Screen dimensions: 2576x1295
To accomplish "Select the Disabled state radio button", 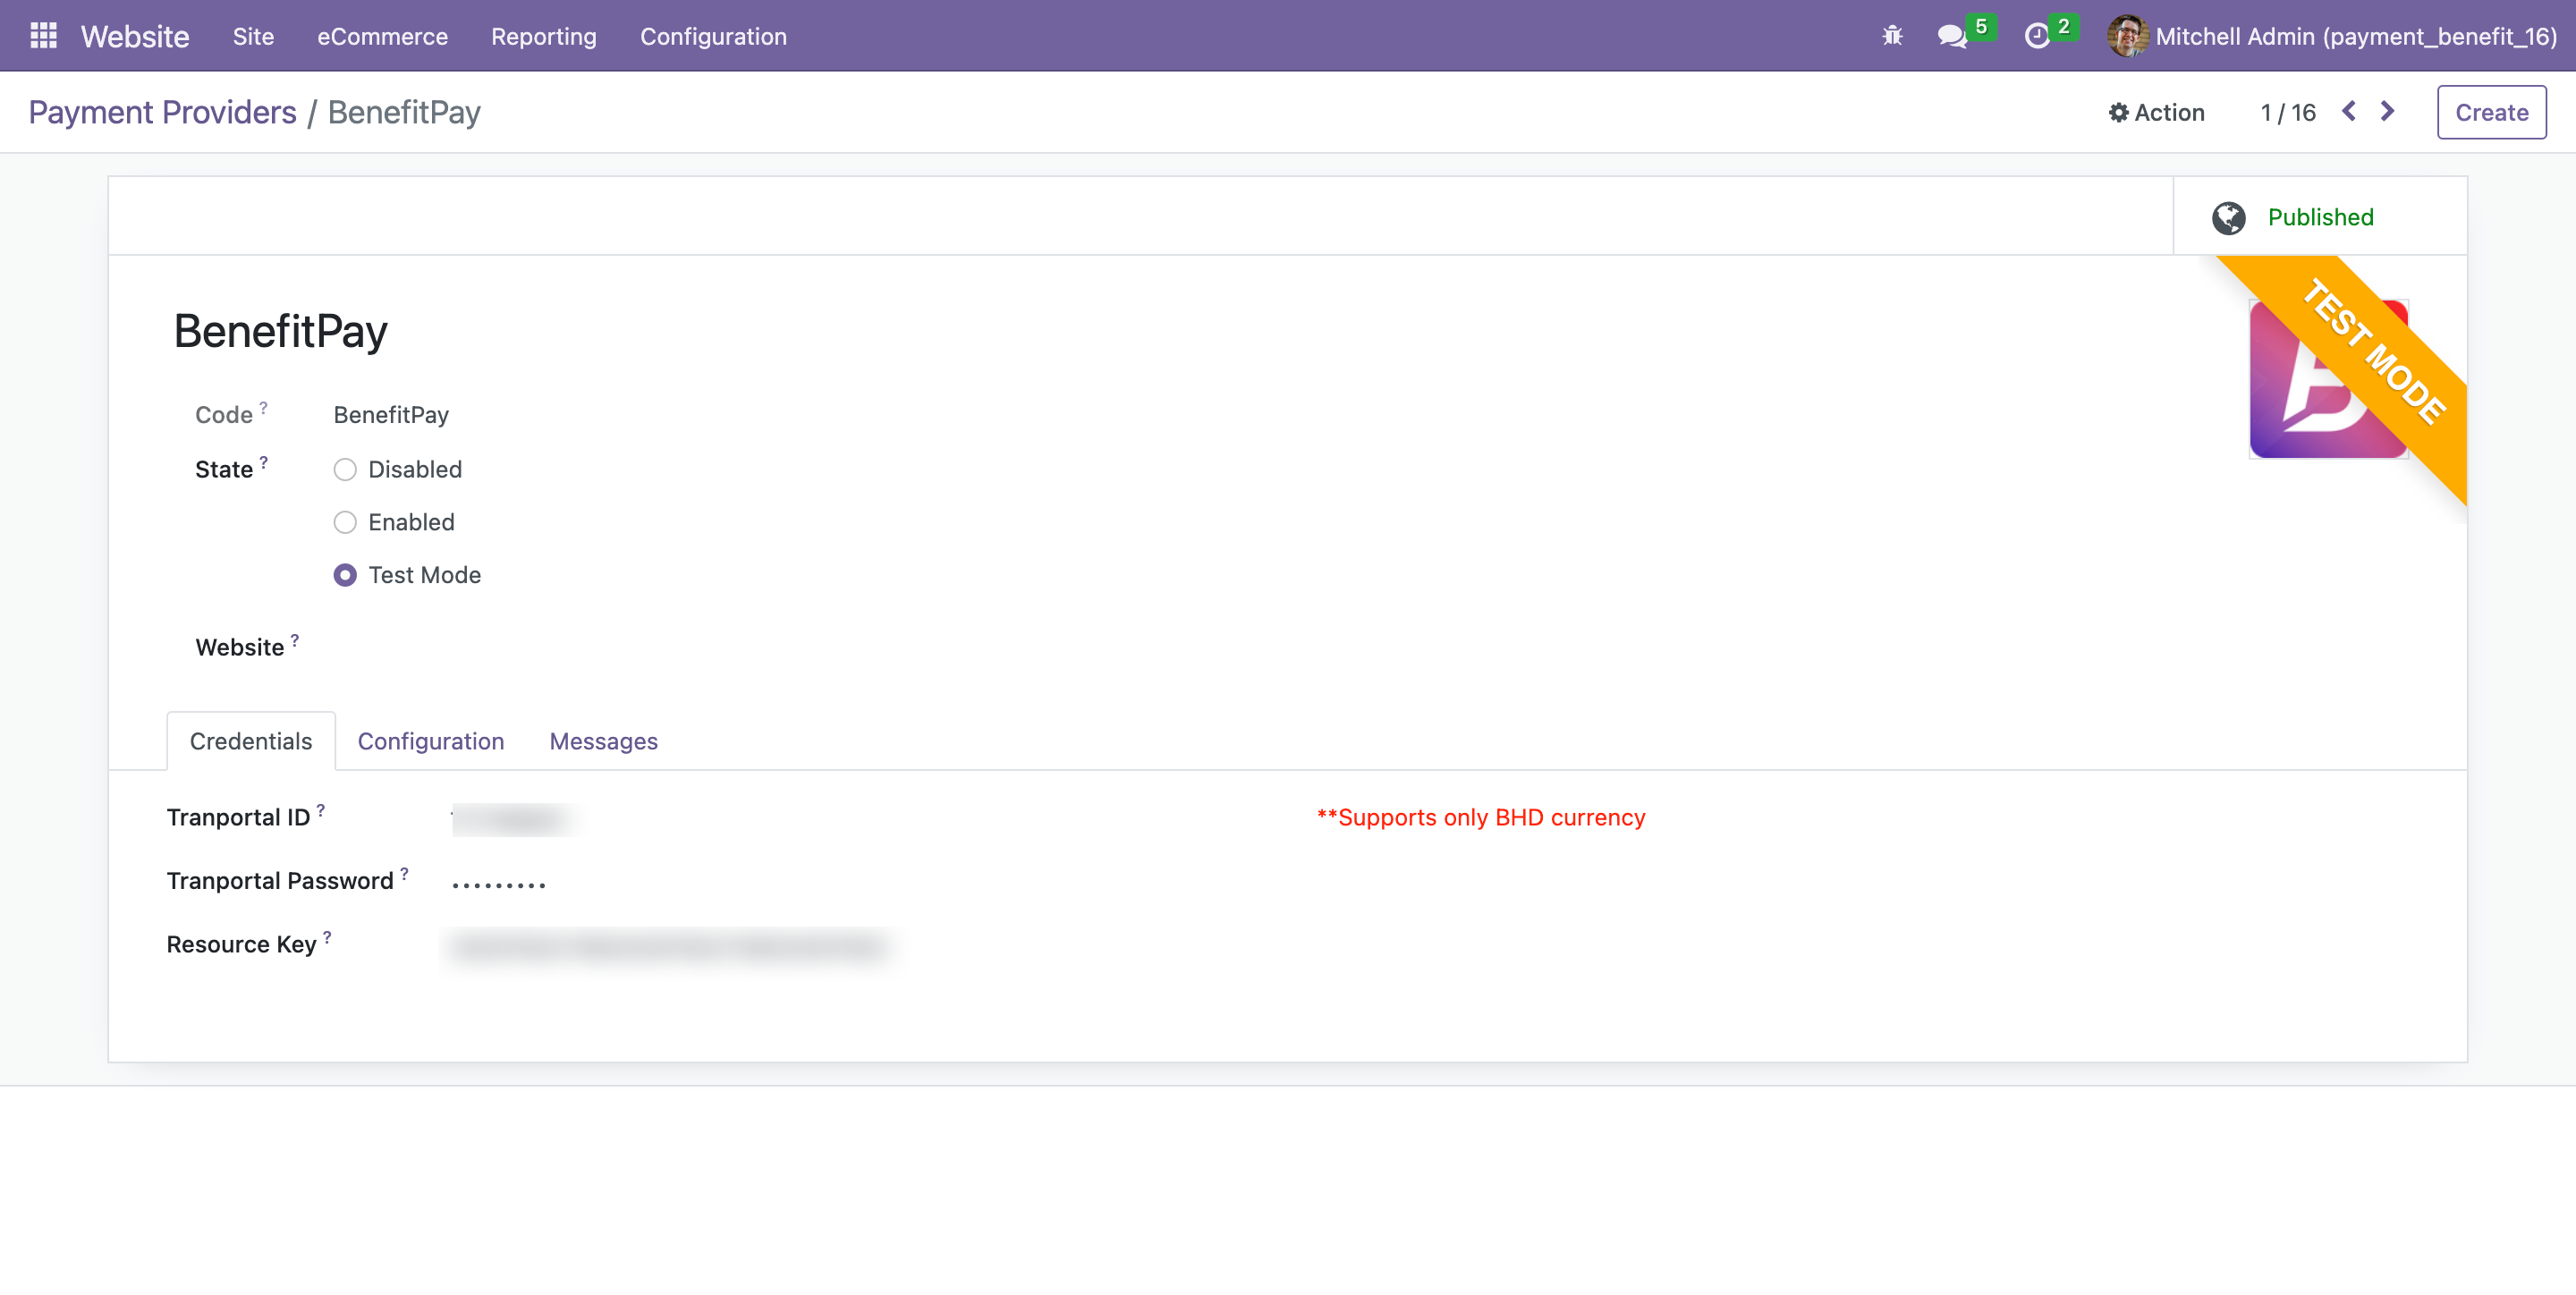I will (345, 470).
